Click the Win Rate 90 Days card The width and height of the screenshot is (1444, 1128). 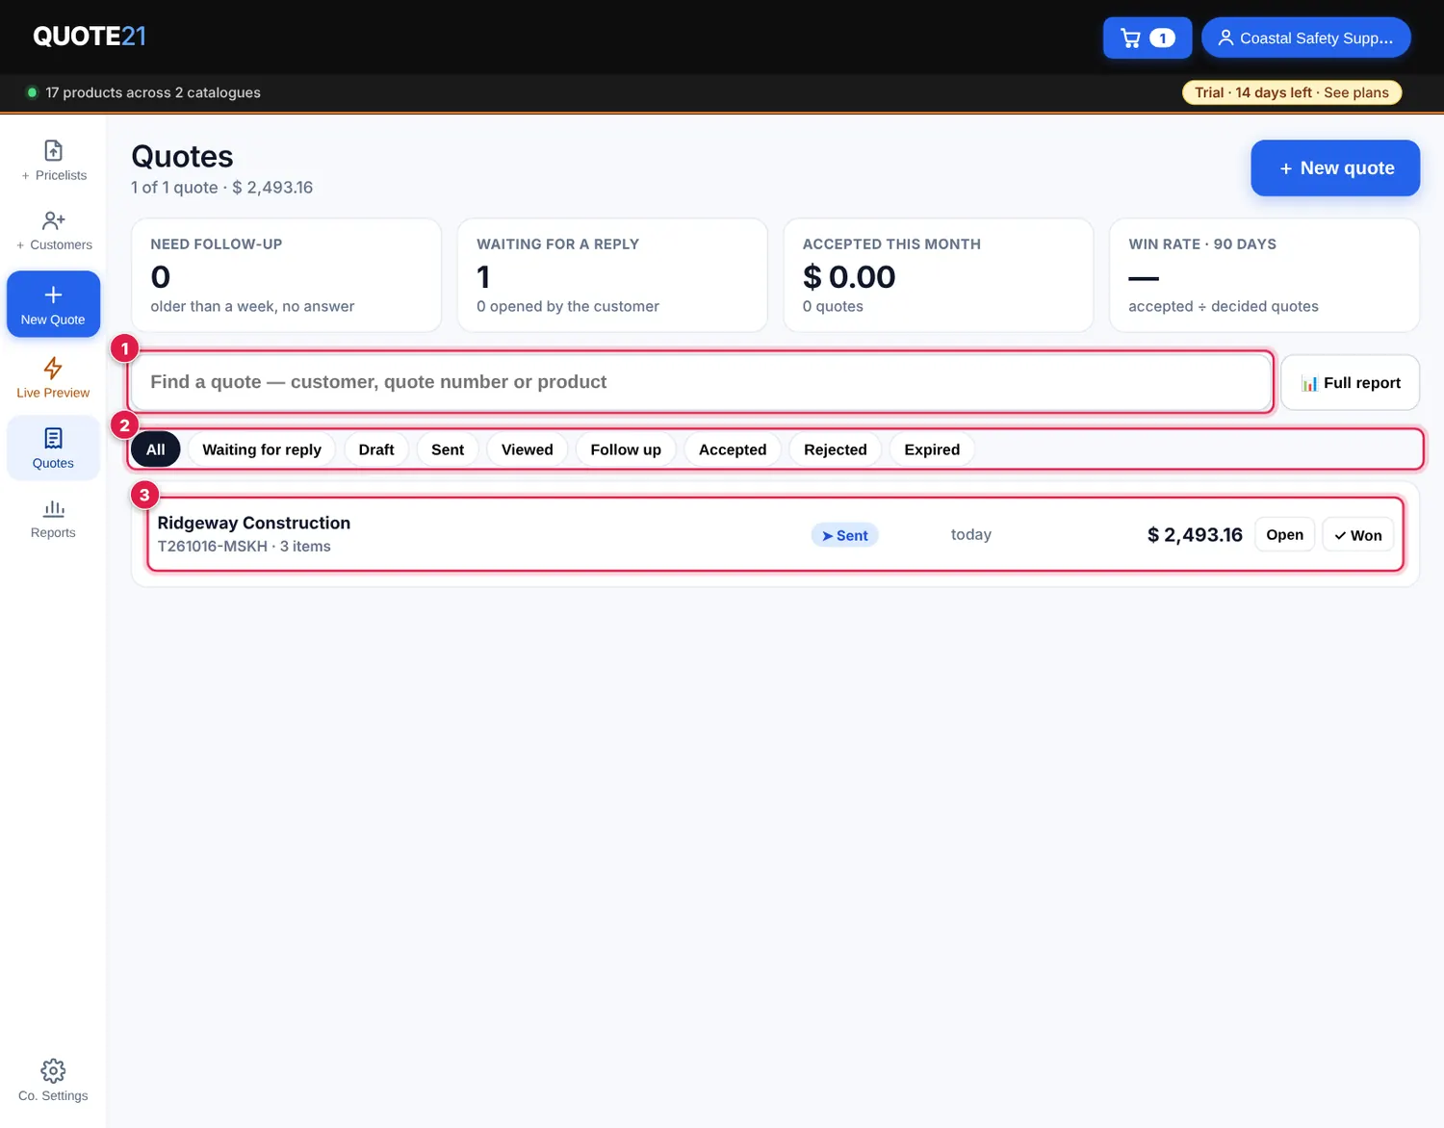point(1265,275)
